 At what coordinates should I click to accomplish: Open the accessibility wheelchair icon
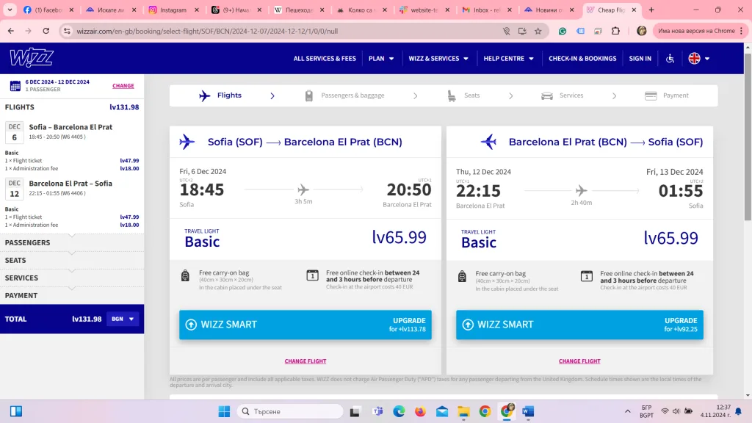click(670, 59)
